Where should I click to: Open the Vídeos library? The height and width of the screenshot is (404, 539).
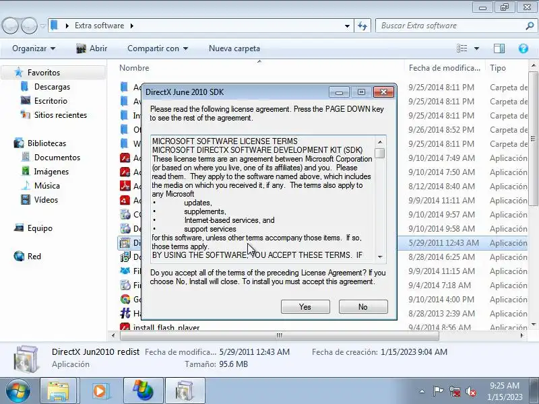pos(46,199)
